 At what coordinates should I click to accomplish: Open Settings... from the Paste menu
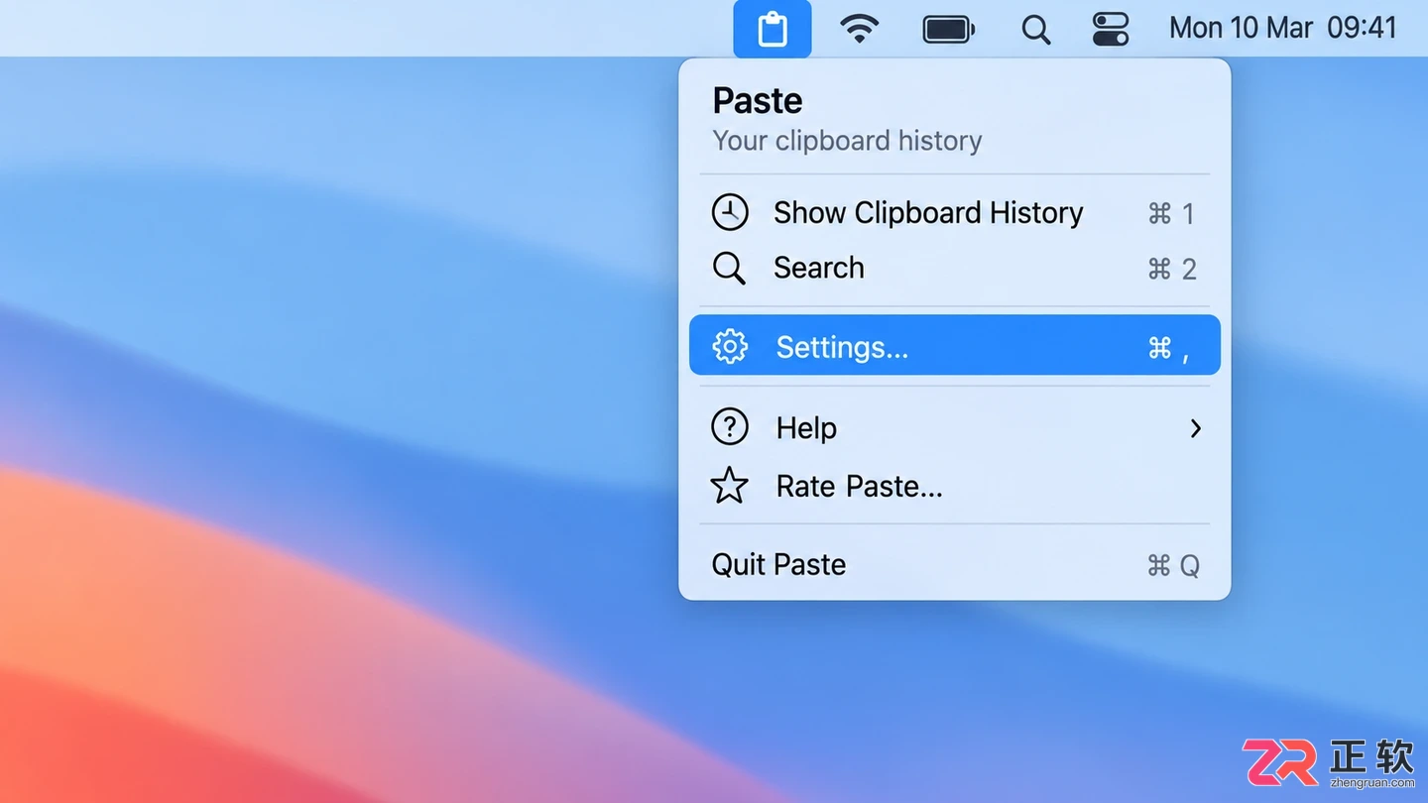tap(954, 345)
